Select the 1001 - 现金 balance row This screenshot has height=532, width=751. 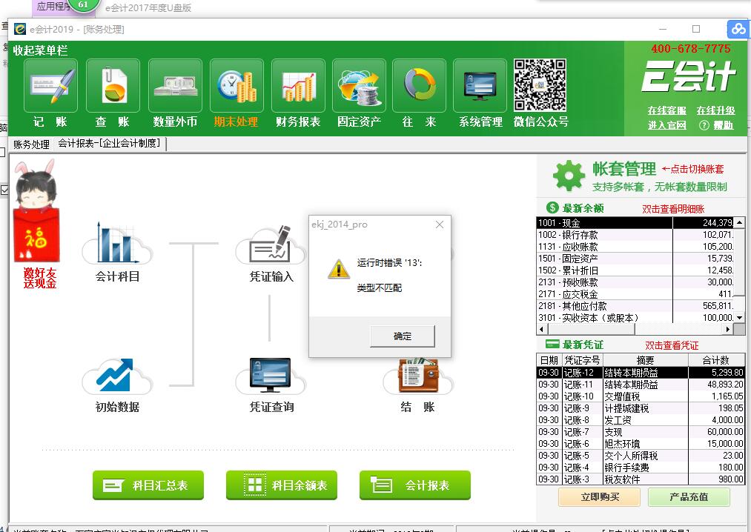[635, 223]
